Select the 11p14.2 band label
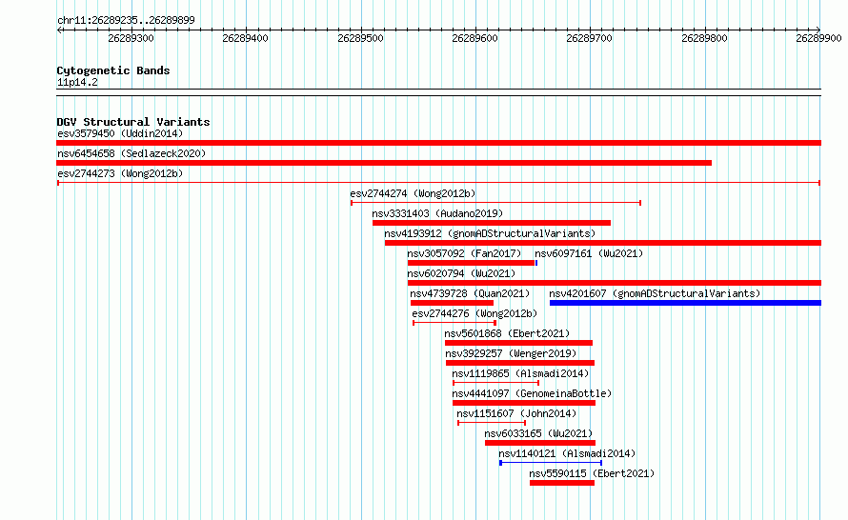 (x=77, y=82)
